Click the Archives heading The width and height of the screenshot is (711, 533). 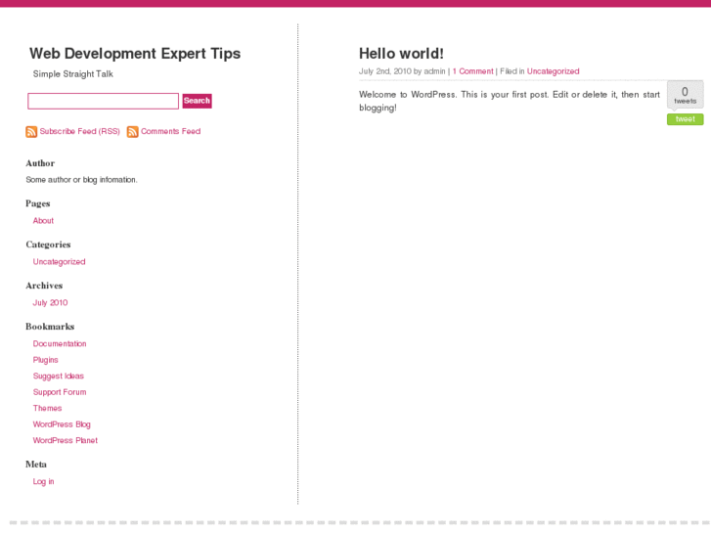tap(44, 286)
